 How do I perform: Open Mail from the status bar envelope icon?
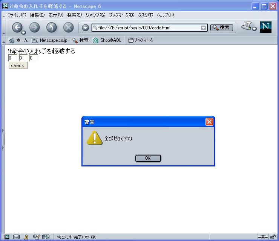click(x=16, y=237)
